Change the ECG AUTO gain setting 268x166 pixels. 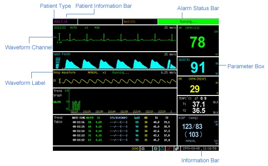coord(73,28)
